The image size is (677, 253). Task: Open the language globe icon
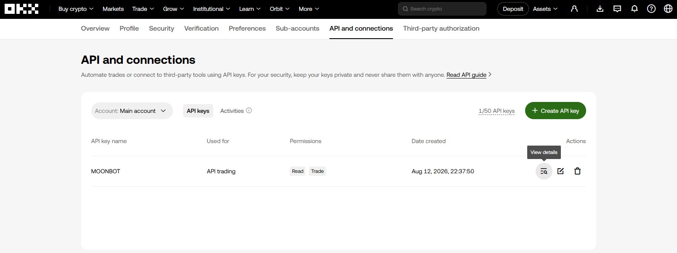pos(668,9)
